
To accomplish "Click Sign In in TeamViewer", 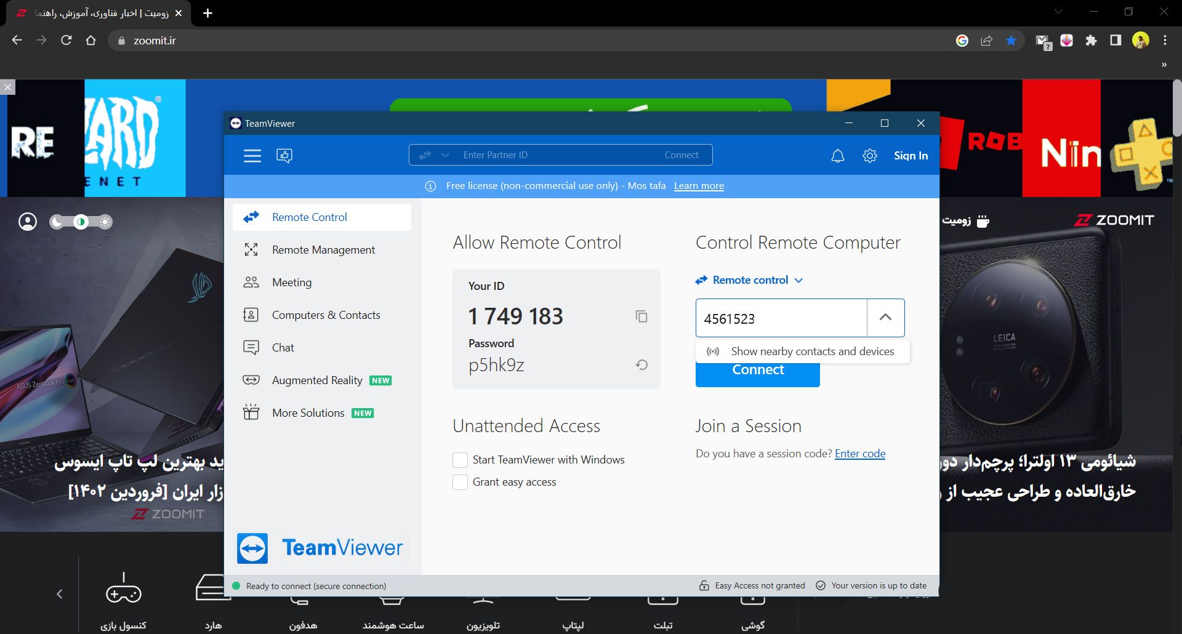I will 911,156.
